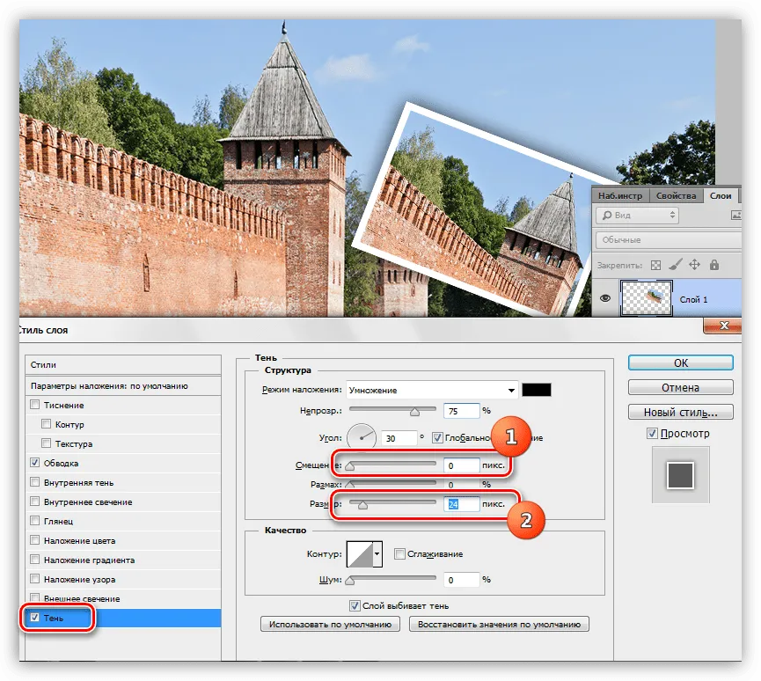Enable Внутренняя тень checkbox

tap(35, 481)
